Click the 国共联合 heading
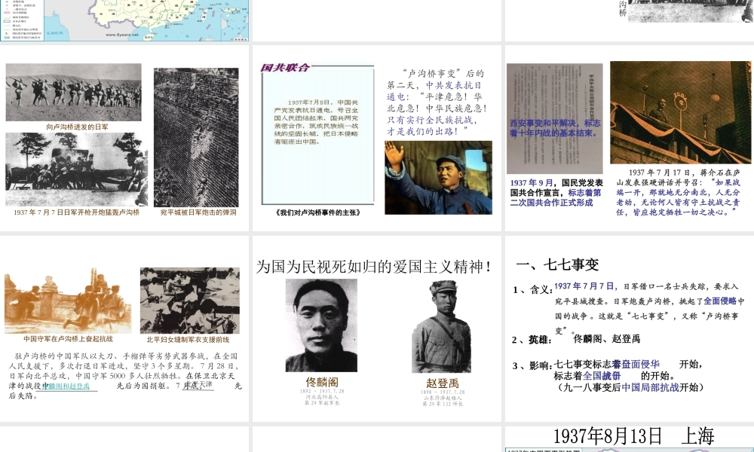754x452 pixels. point(285,67)
